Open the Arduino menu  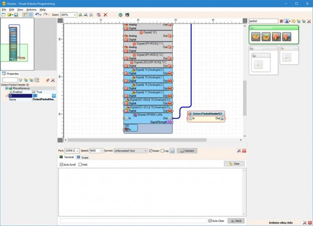(31, 9)
